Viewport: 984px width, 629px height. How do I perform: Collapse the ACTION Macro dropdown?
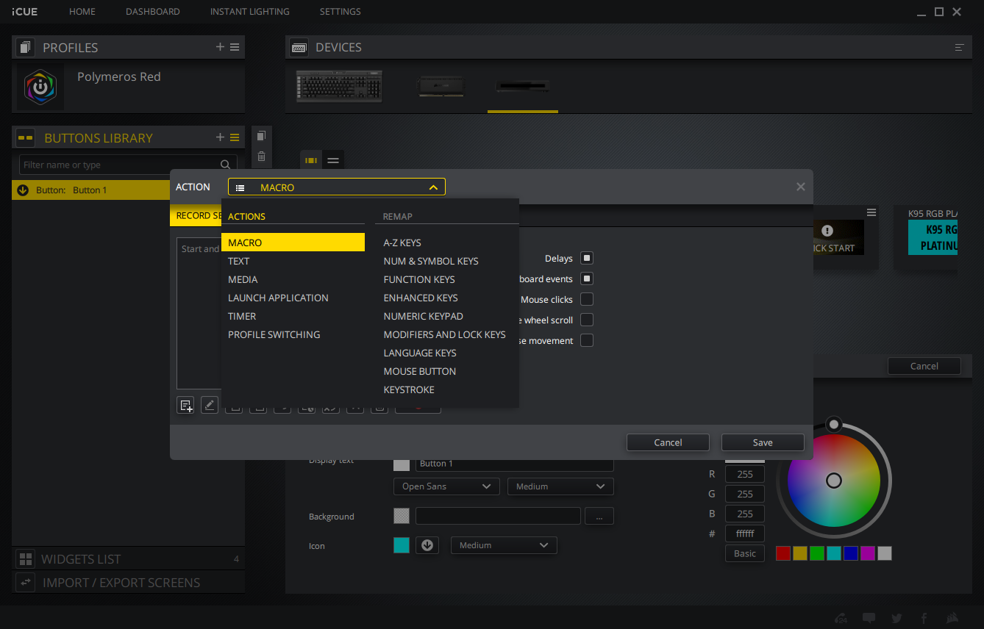pos(433,187)
